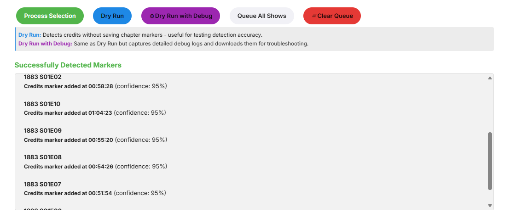Select the 1883 S01E09 entry title
The width and height of the screenshot is (516, 224).
click(43, 130)
